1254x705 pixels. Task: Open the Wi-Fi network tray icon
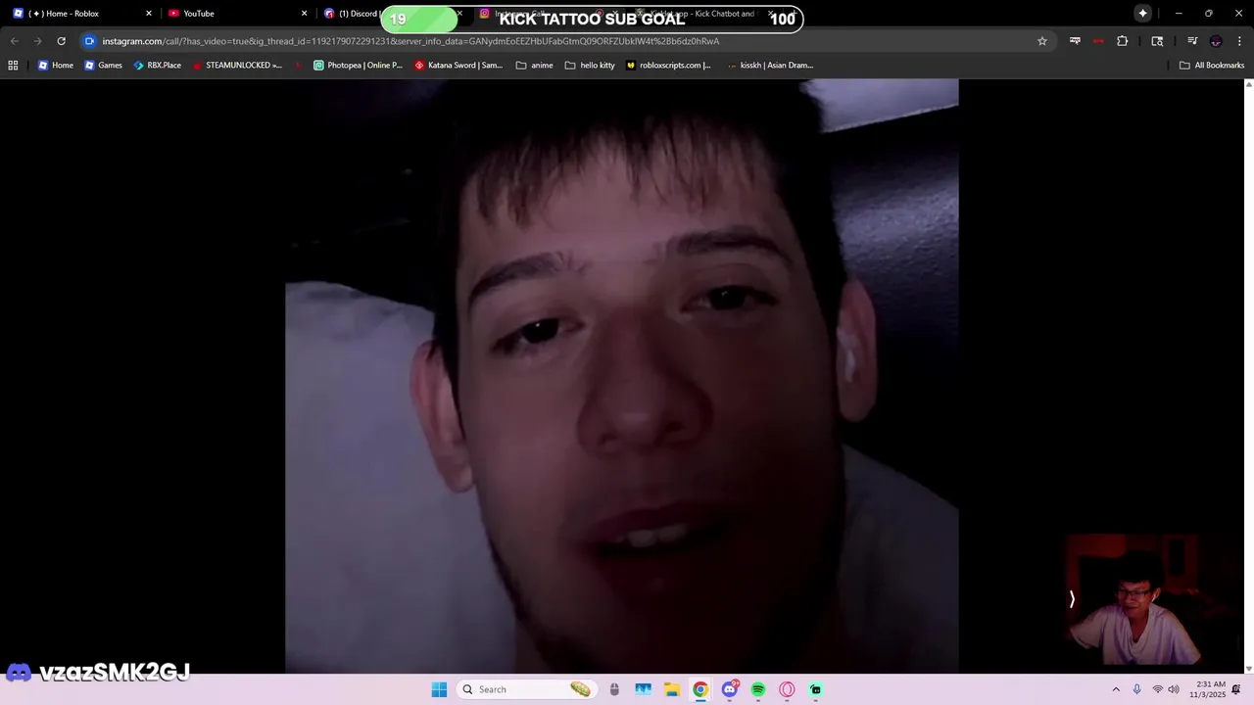tap(1157, 689)
